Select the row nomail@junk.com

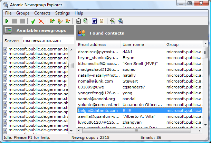139,81
